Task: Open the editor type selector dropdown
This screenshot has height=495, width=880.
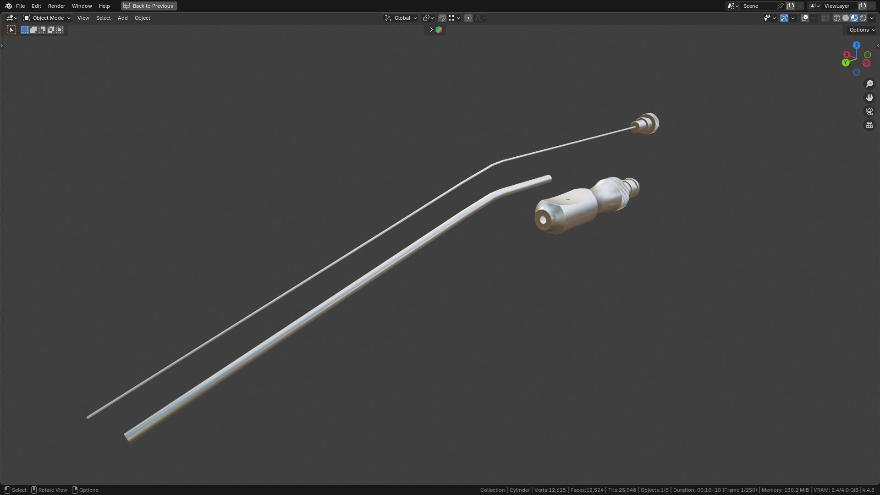Action: 11,18
